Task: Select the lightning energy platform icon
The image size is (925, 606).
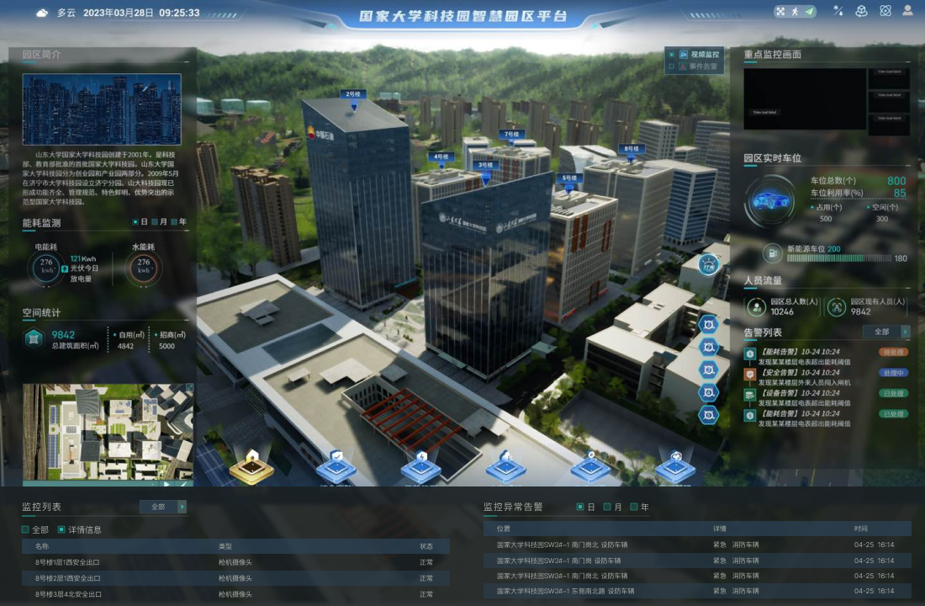Action: point(420,466)
